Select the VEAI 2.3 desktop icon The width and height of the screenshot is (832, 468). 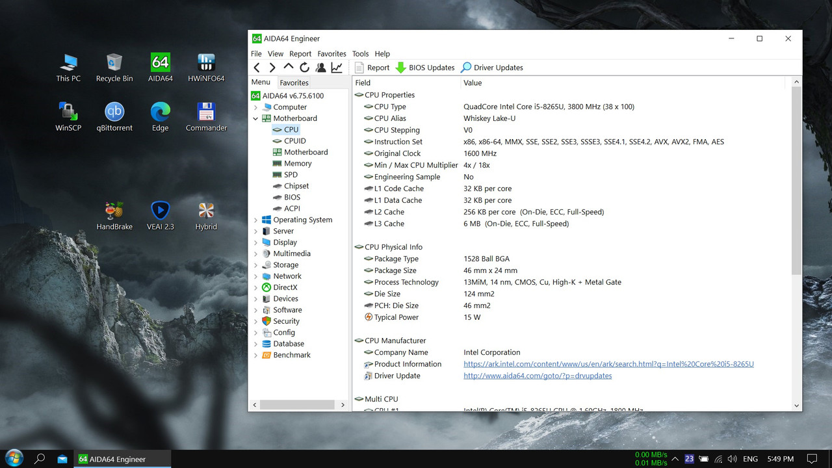pyautogui.click(x=161, y=216)
